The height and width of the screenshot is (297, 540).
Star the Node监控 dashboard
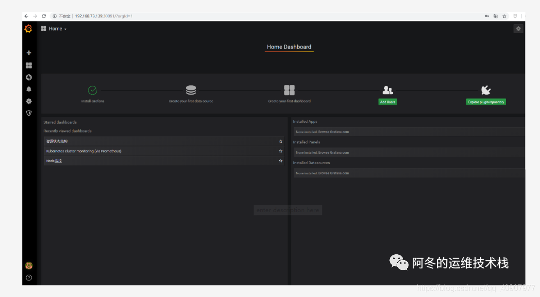click(x=281, y=161)
